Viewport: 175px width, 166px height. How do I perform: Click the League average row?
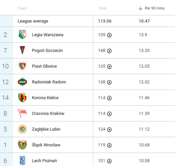87,21
